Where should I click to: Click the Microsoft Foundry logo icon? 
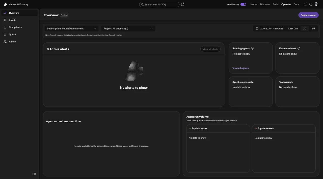pos(6,4)
